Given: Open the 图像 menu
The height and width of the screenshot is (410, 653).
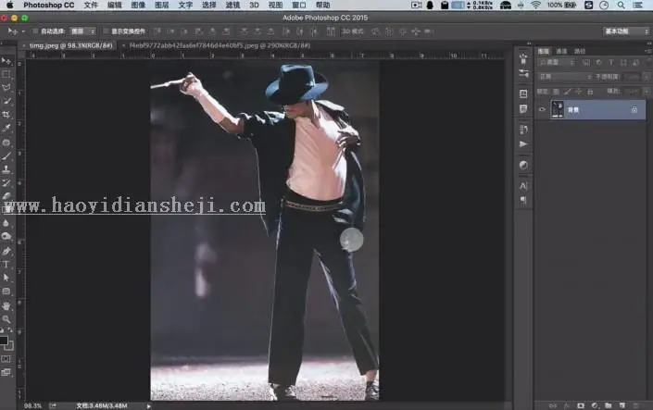Looking at the screenshot, I should click(x=138, y=5).
